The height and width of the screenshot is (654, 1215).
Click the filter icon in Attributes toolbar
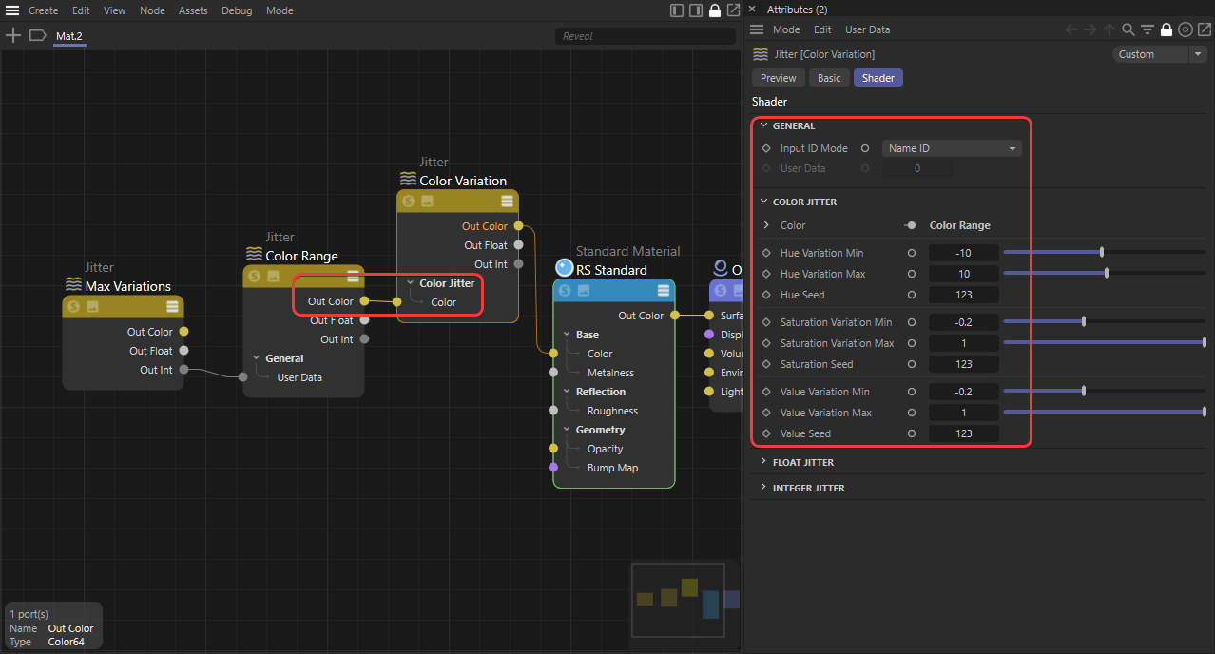pyautogui.click(x=1147, y=29)
